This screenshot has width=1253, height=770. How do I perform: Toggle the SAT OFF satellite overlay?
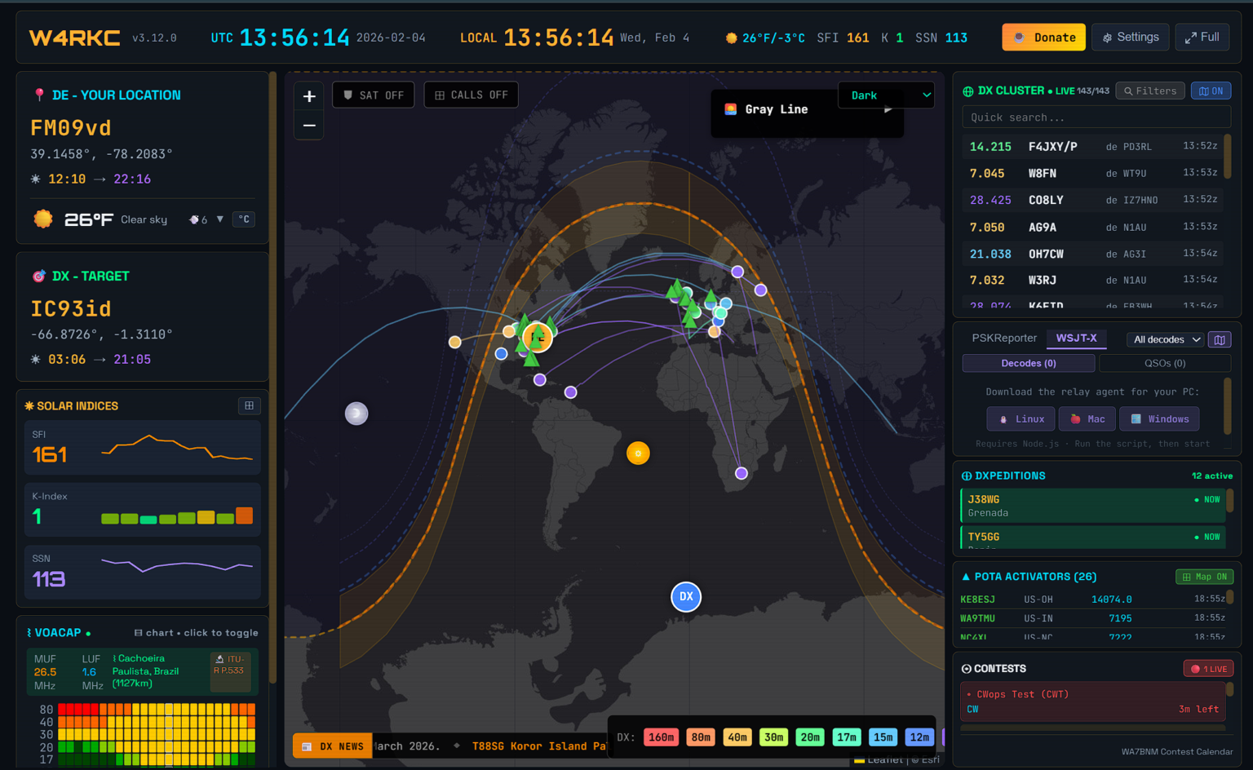374,95
